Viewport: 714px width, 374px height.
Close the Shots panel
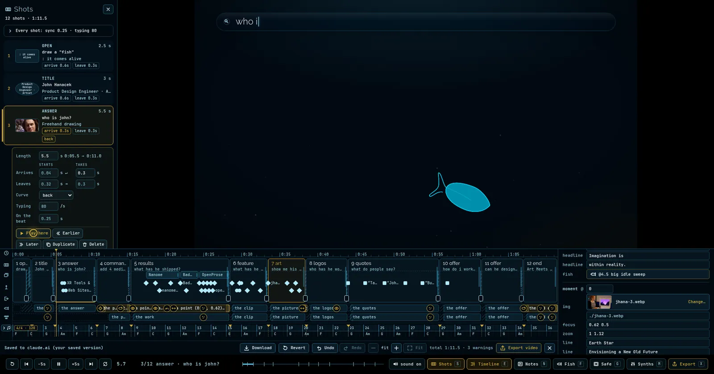[x=108, y=9]
